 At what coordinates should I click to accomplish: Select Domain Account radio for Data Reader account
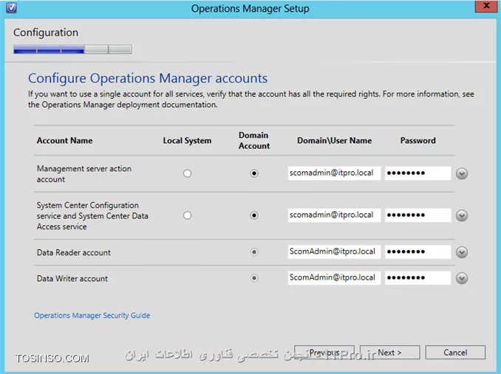(x=254, y=252)
